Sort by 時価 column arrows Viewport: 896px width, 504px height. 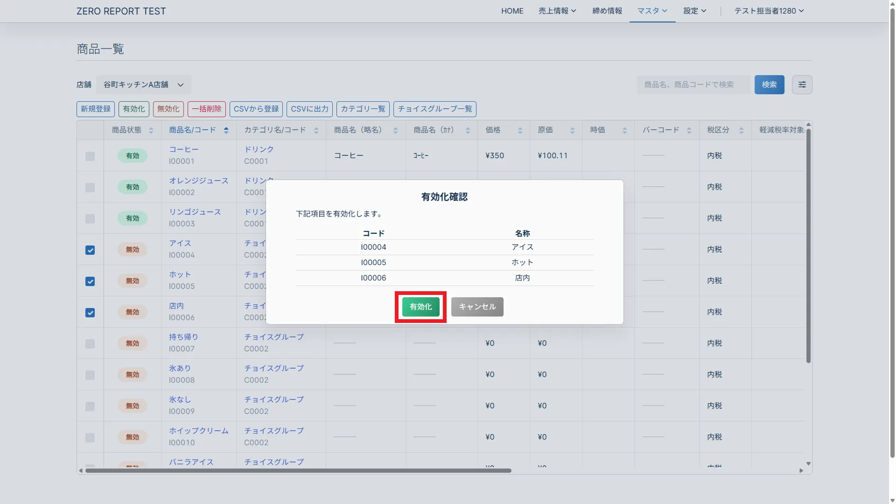[x=624, y=130]
